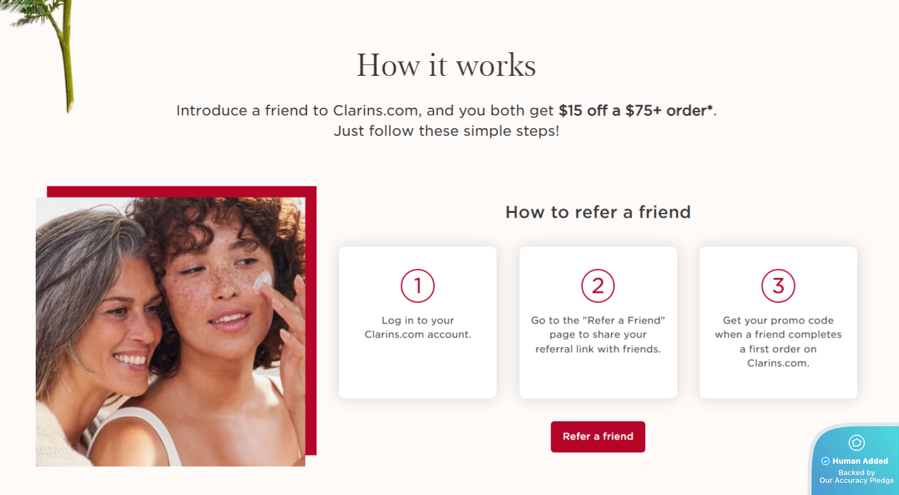Click the How to refer a friend heading
Viewport: 899px width, 495px height.
pos(598,212)
